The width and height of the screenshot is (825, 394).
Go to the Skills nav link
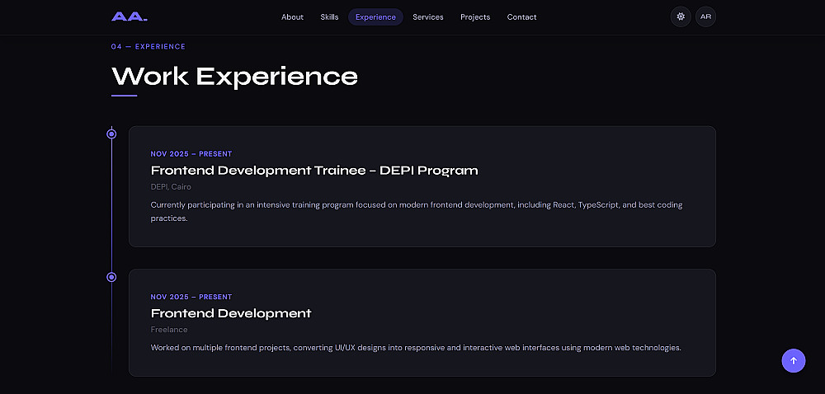pos(329,17)
